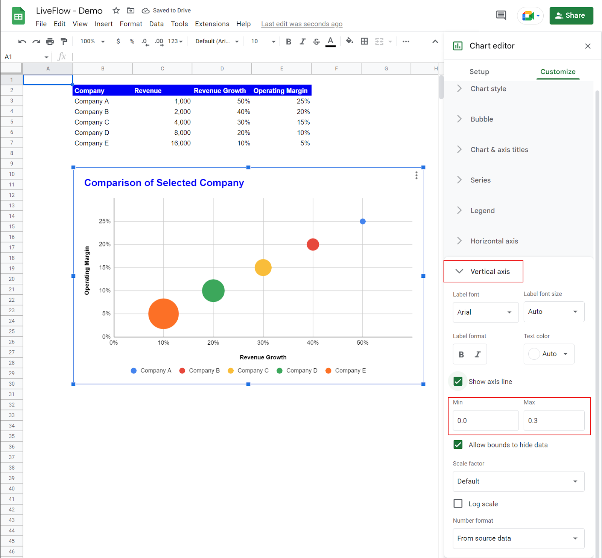
Task: Click the Merge cells icon
Action: point(379,41)
